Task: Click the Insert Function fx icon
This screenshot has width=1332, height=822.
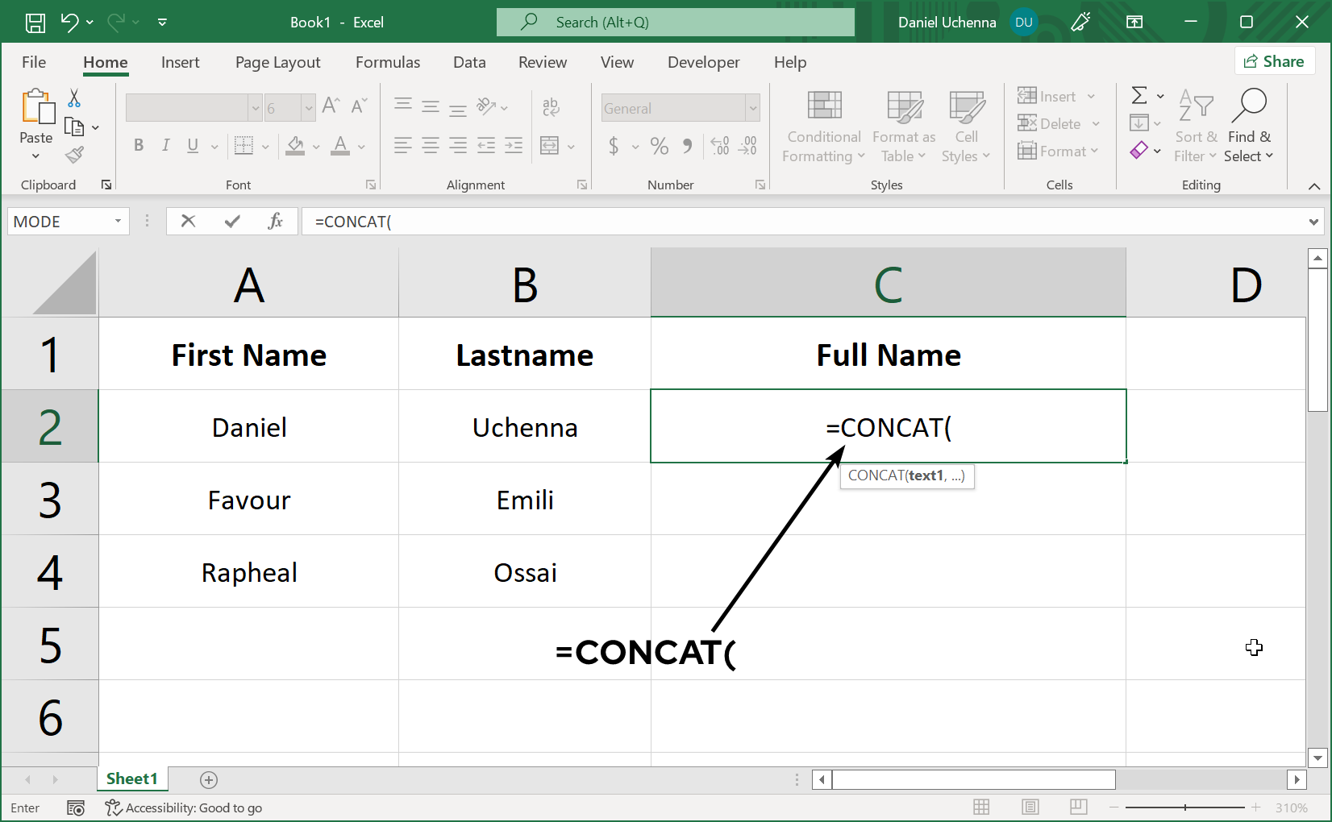Action: coord(276,221)
